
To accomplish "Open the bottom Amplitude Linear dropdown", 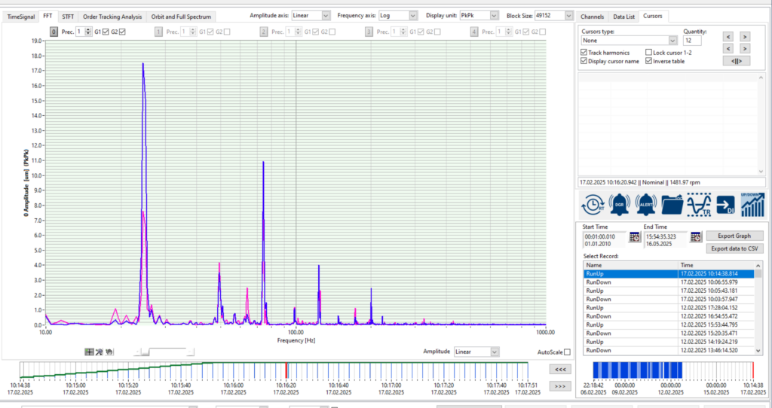I will 476,352.
